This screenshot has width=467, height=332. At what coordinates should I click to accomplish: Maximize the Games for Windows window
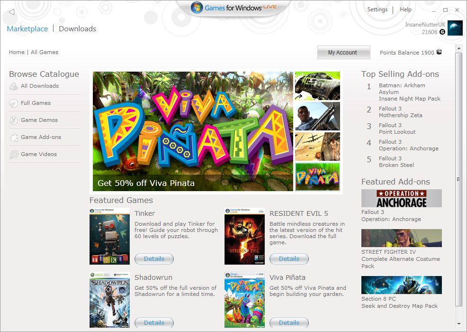tap(445, 10)
